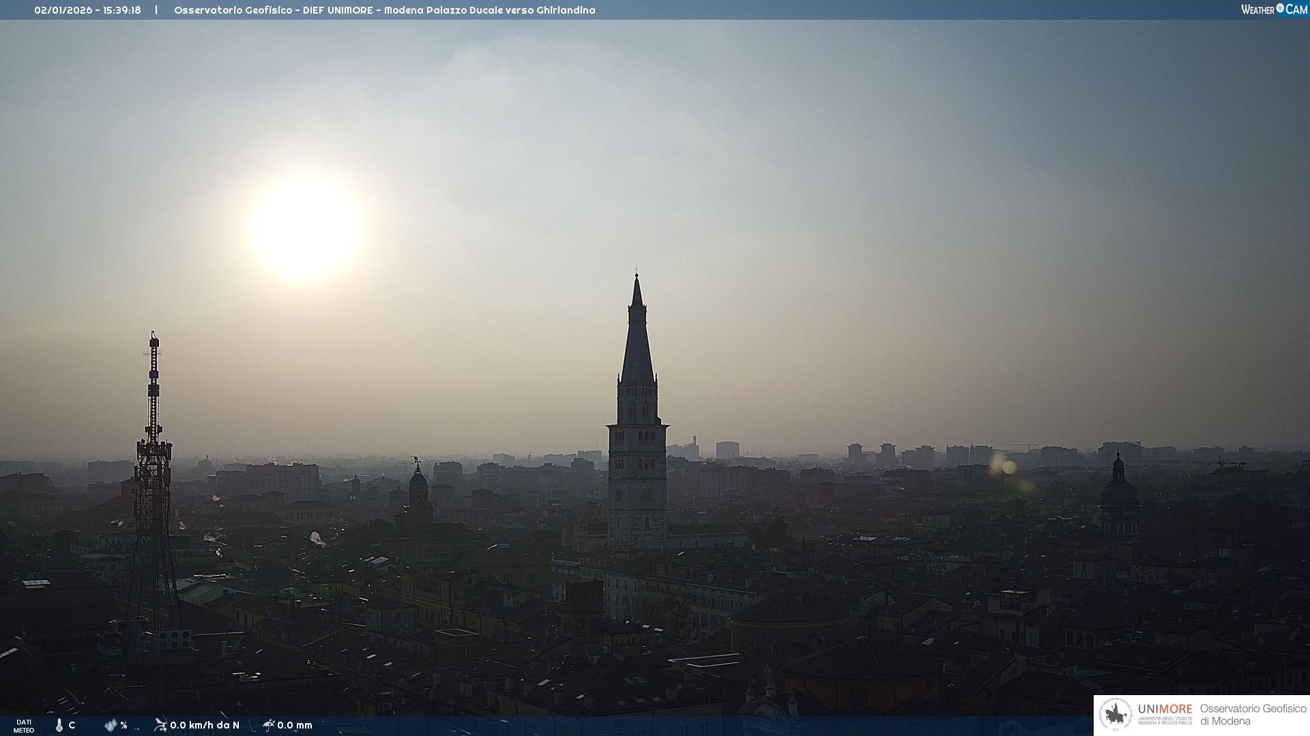This screenshot has height=736, width=1310.
Task: Click the Osservatorio Geofisico di Modena text
Action: (x=1253, y=715)
